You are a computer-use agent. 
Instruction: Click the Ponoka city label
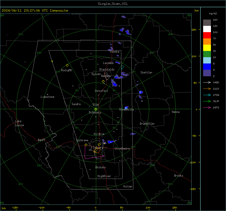(x=115, y=52)
